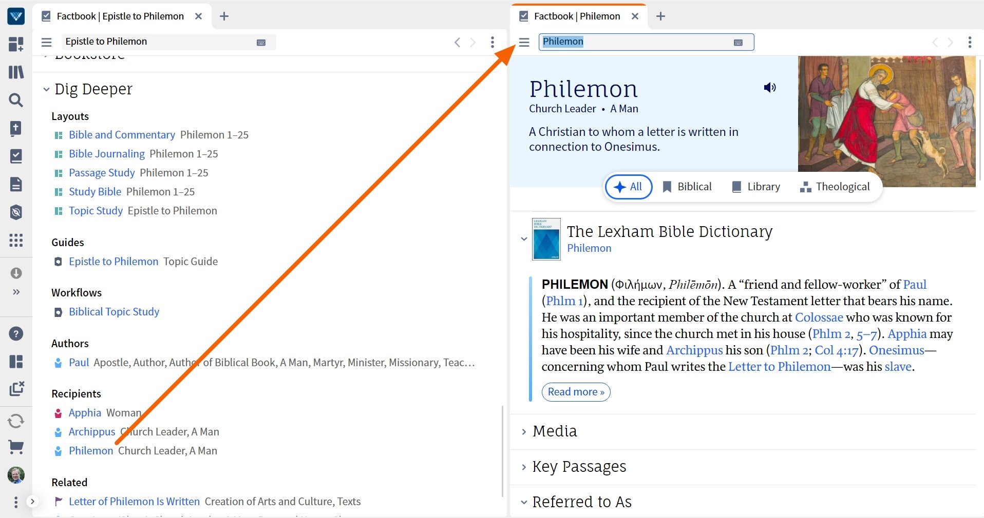
Task: Click the Sync refresh icon
Action: [16, 421]
